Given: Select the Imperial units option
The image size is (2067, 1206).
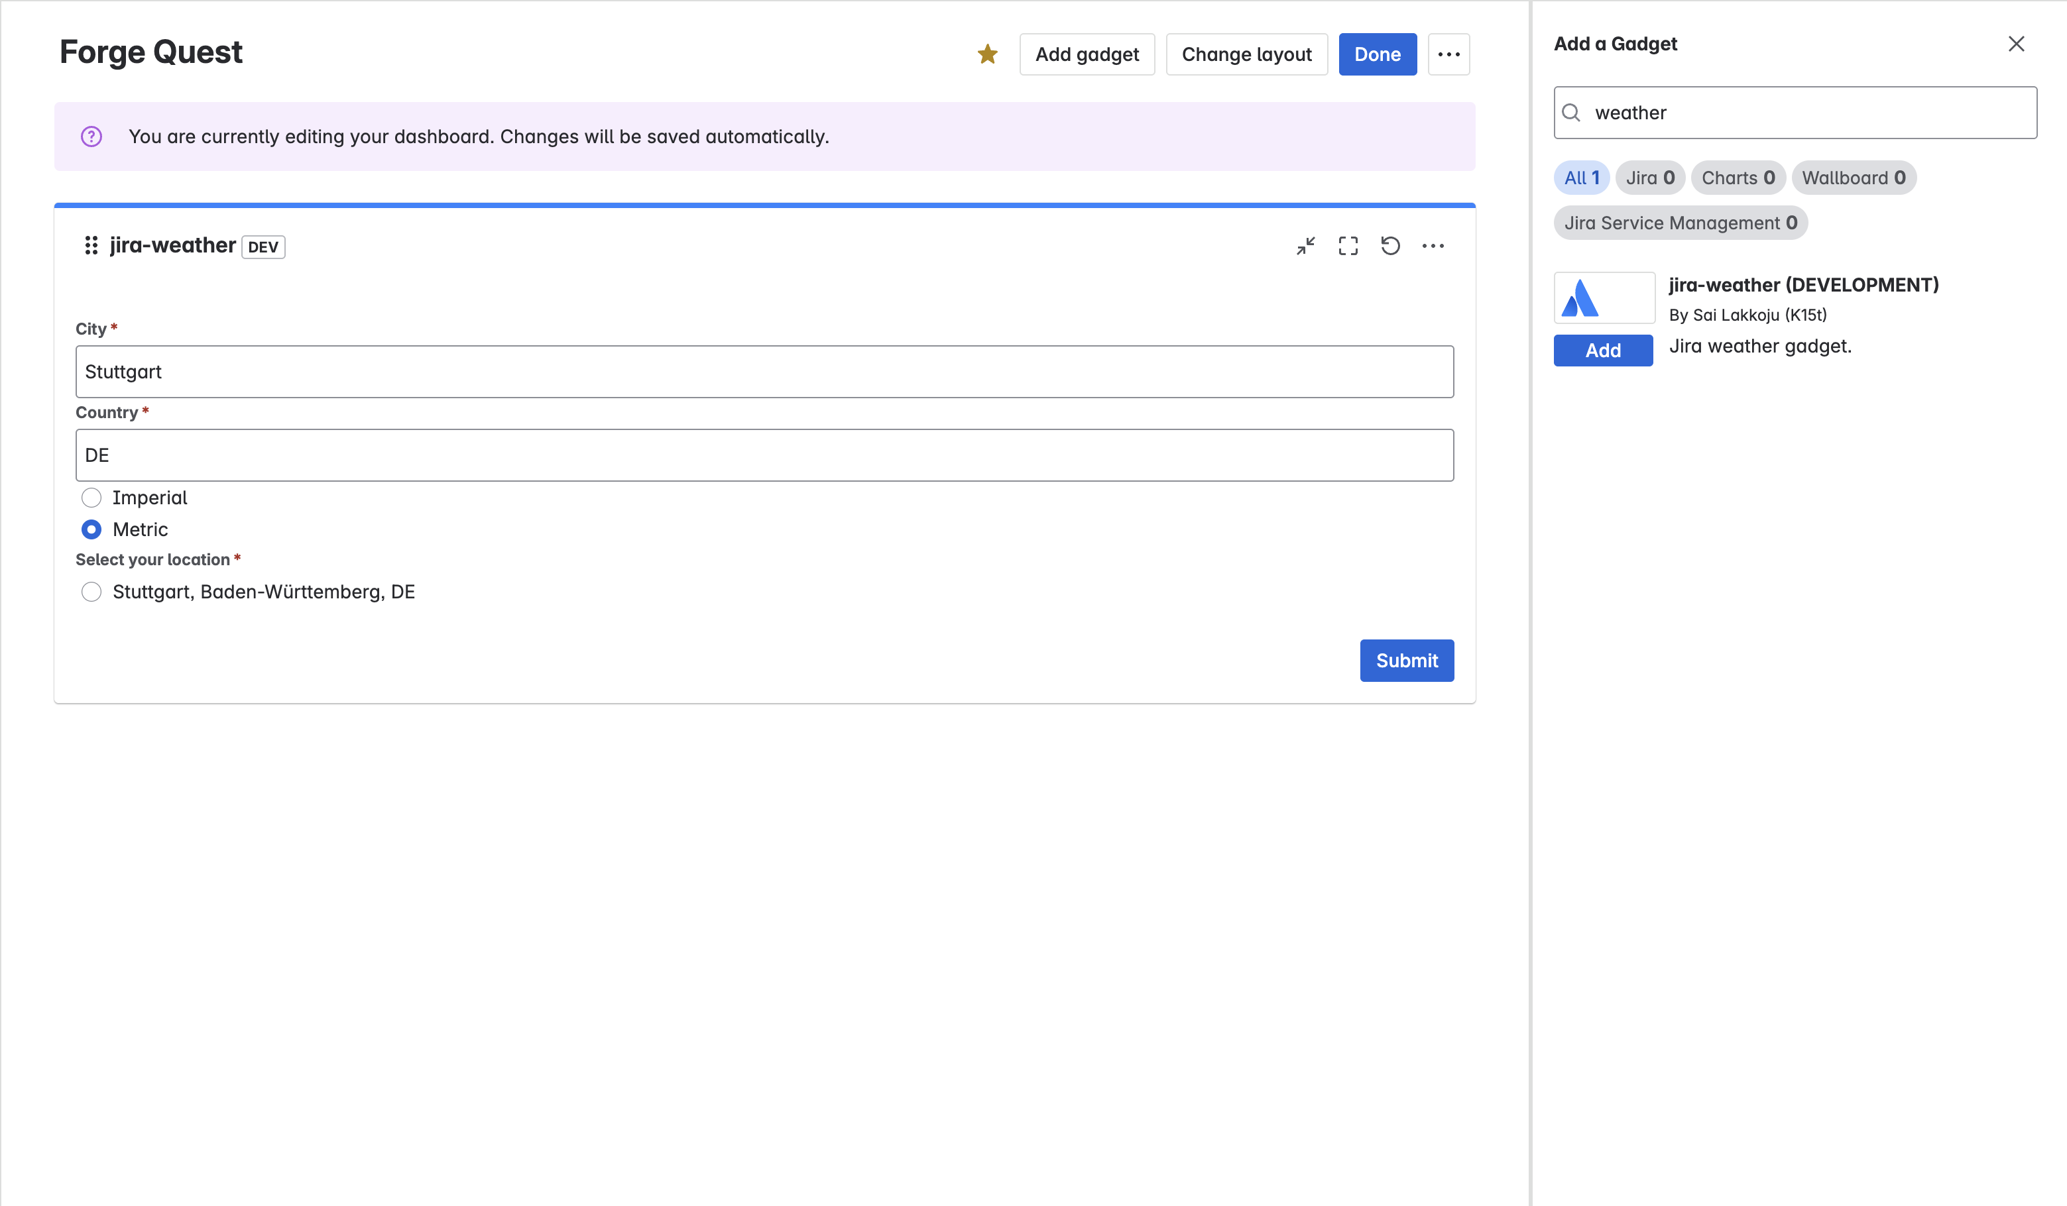Looking at the screenshot, I should pyautogui.click(x=91, y=498).
